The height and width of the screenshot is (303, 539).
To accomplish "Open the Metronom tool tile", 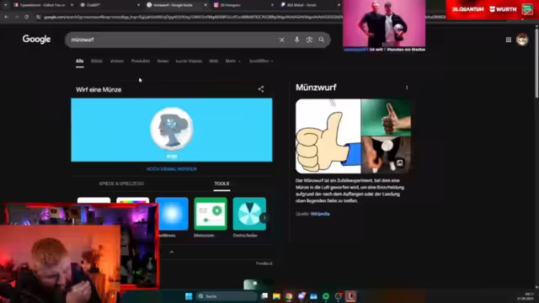I will pyautogui.click(x=211, y=214).
